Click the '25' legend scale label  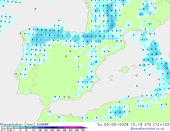point(52,130)
